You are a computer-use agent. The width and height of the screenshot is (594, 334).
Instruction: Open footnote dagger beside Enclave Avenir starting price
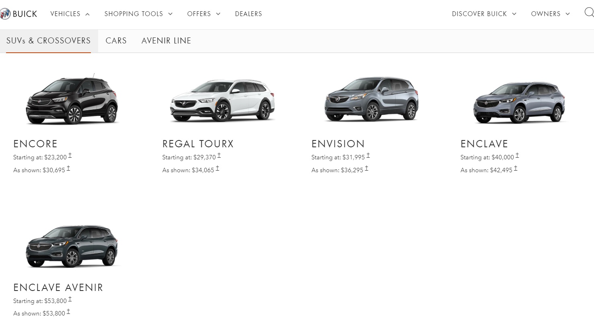point(70,299)
